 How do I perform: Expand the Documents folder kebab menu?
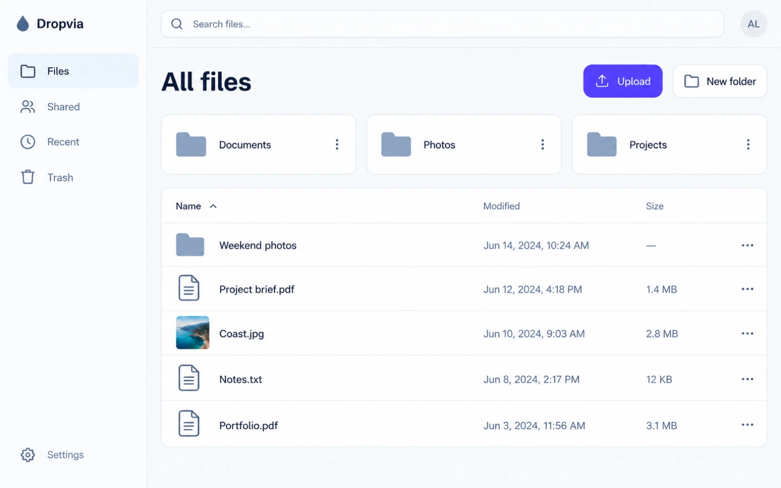coord(337,144)
